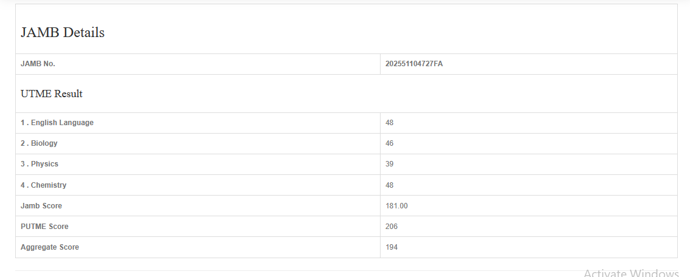The width and height of the screenshot is (690, 277).
Task: Click the JAMB number 202551104727FA
Action: [x=414, y=64]
